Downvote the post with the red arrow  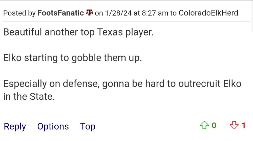(x=234, y=125)
